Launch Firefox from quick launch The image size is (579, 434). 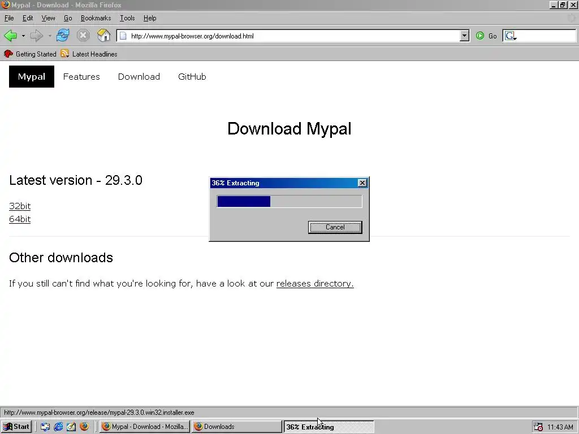click(x=85, y=426)
